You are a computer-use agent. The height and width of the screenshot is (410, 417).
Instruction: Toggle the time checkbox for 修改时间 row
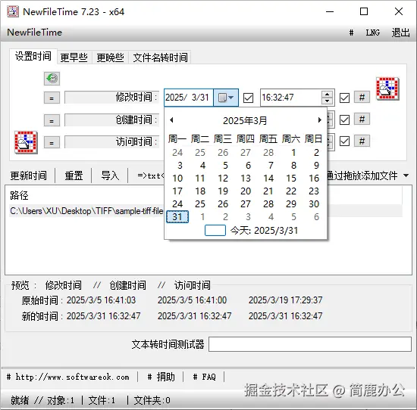click(344, 98)
